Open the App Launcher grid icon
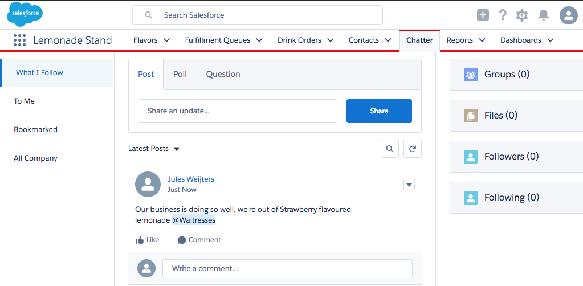This screenshot has height=286, width=583. pos(19,40)
